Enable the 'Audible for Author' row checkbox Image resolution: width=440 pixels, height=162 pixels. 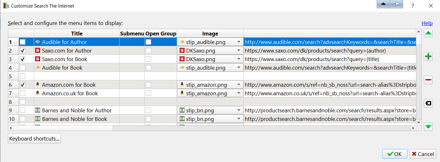click(23, 42)
